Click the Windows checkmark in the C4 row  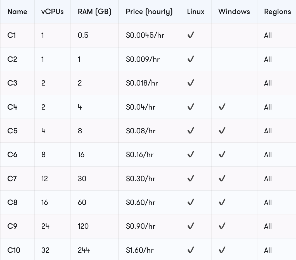point(222,107)
